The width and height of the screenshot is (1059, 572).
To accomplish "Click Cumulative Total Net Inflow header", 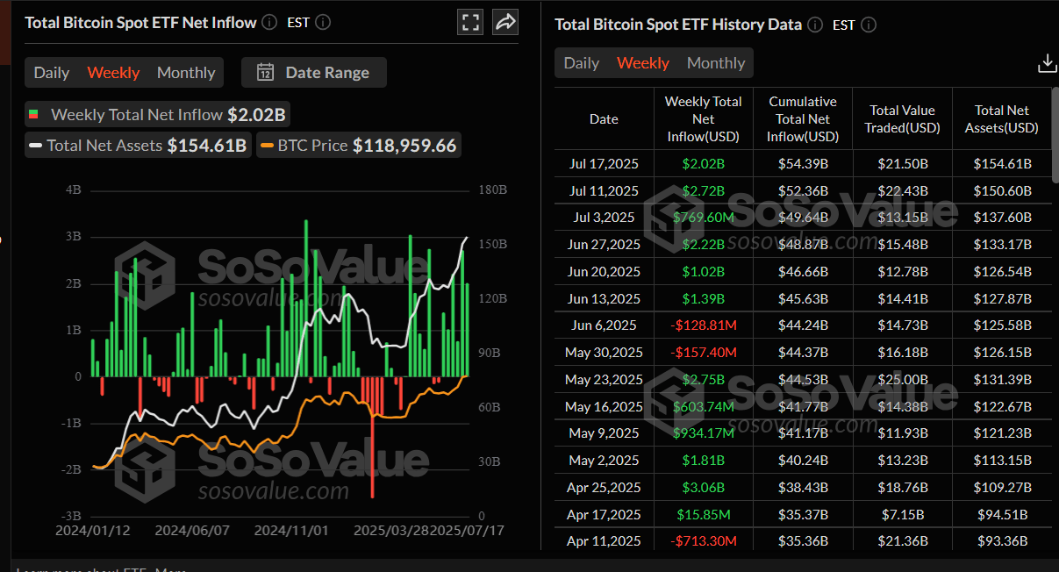I will [803, 119].
